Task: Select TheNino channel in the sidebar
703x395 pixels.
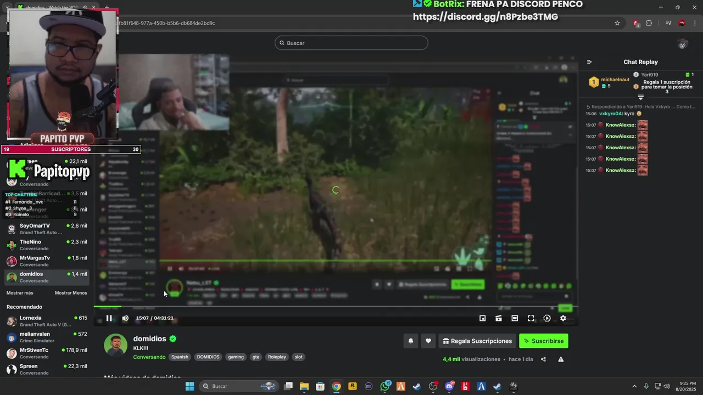Action: tap(46, 245)
